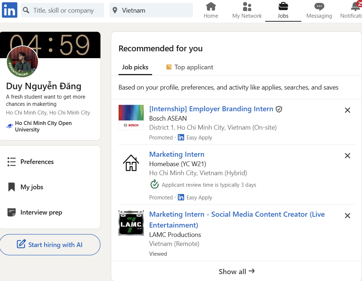Click the Homebase house logo

click(x=131, y=163)
